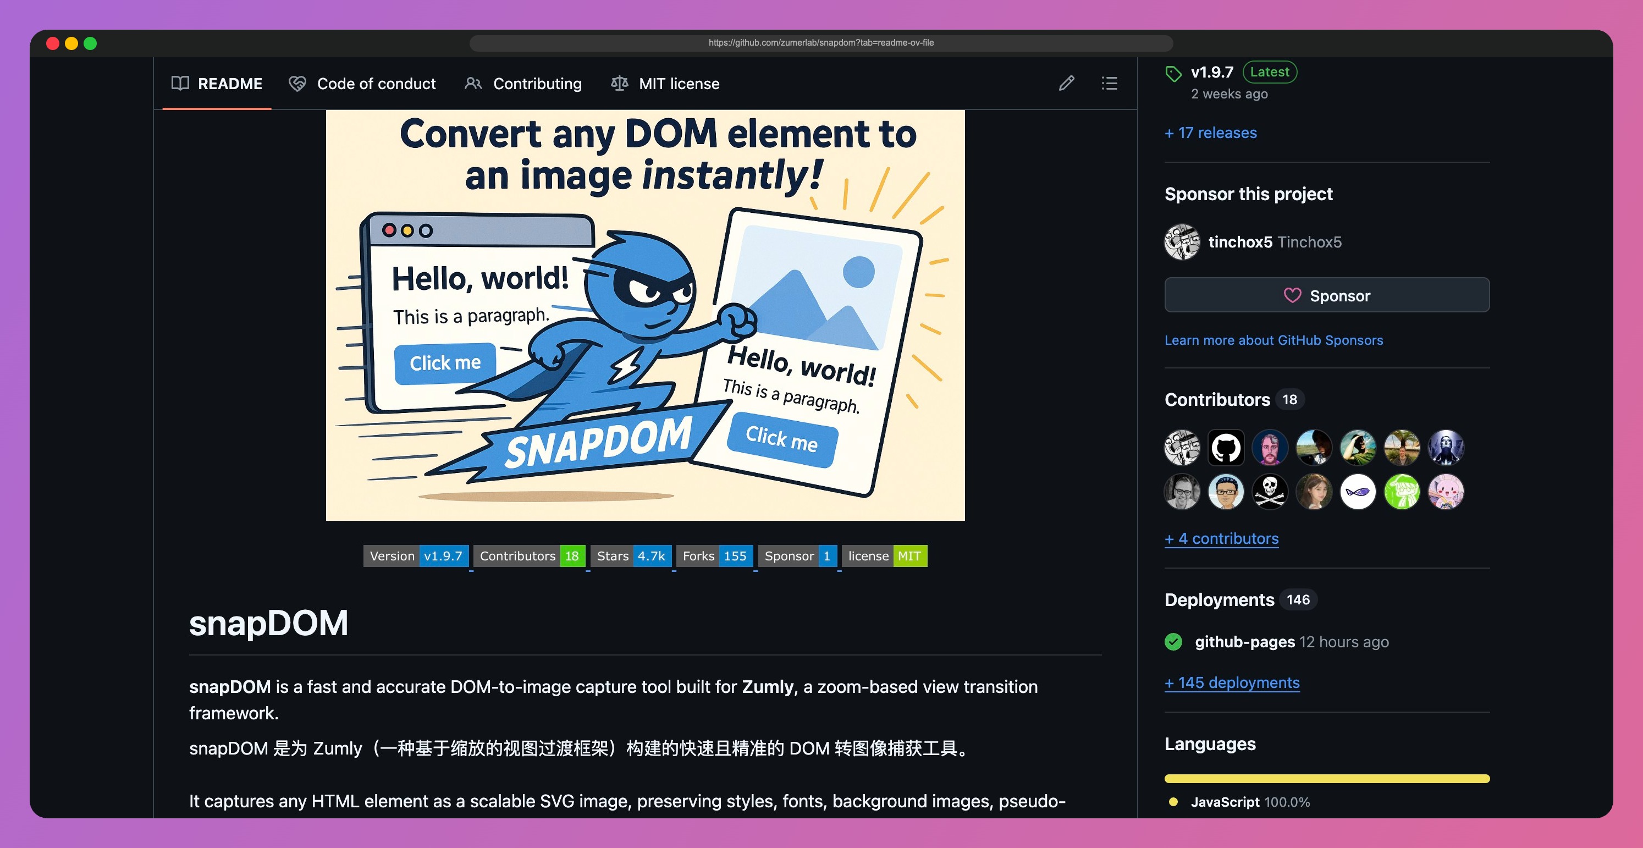Switch to the Contributing tab
1643x848 pixels.
pos(523,84)
